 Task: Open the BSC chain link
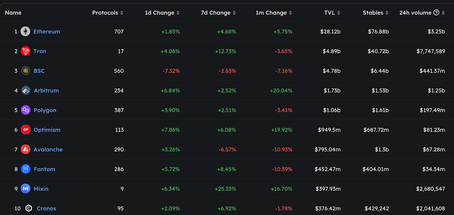pos(39,71)
